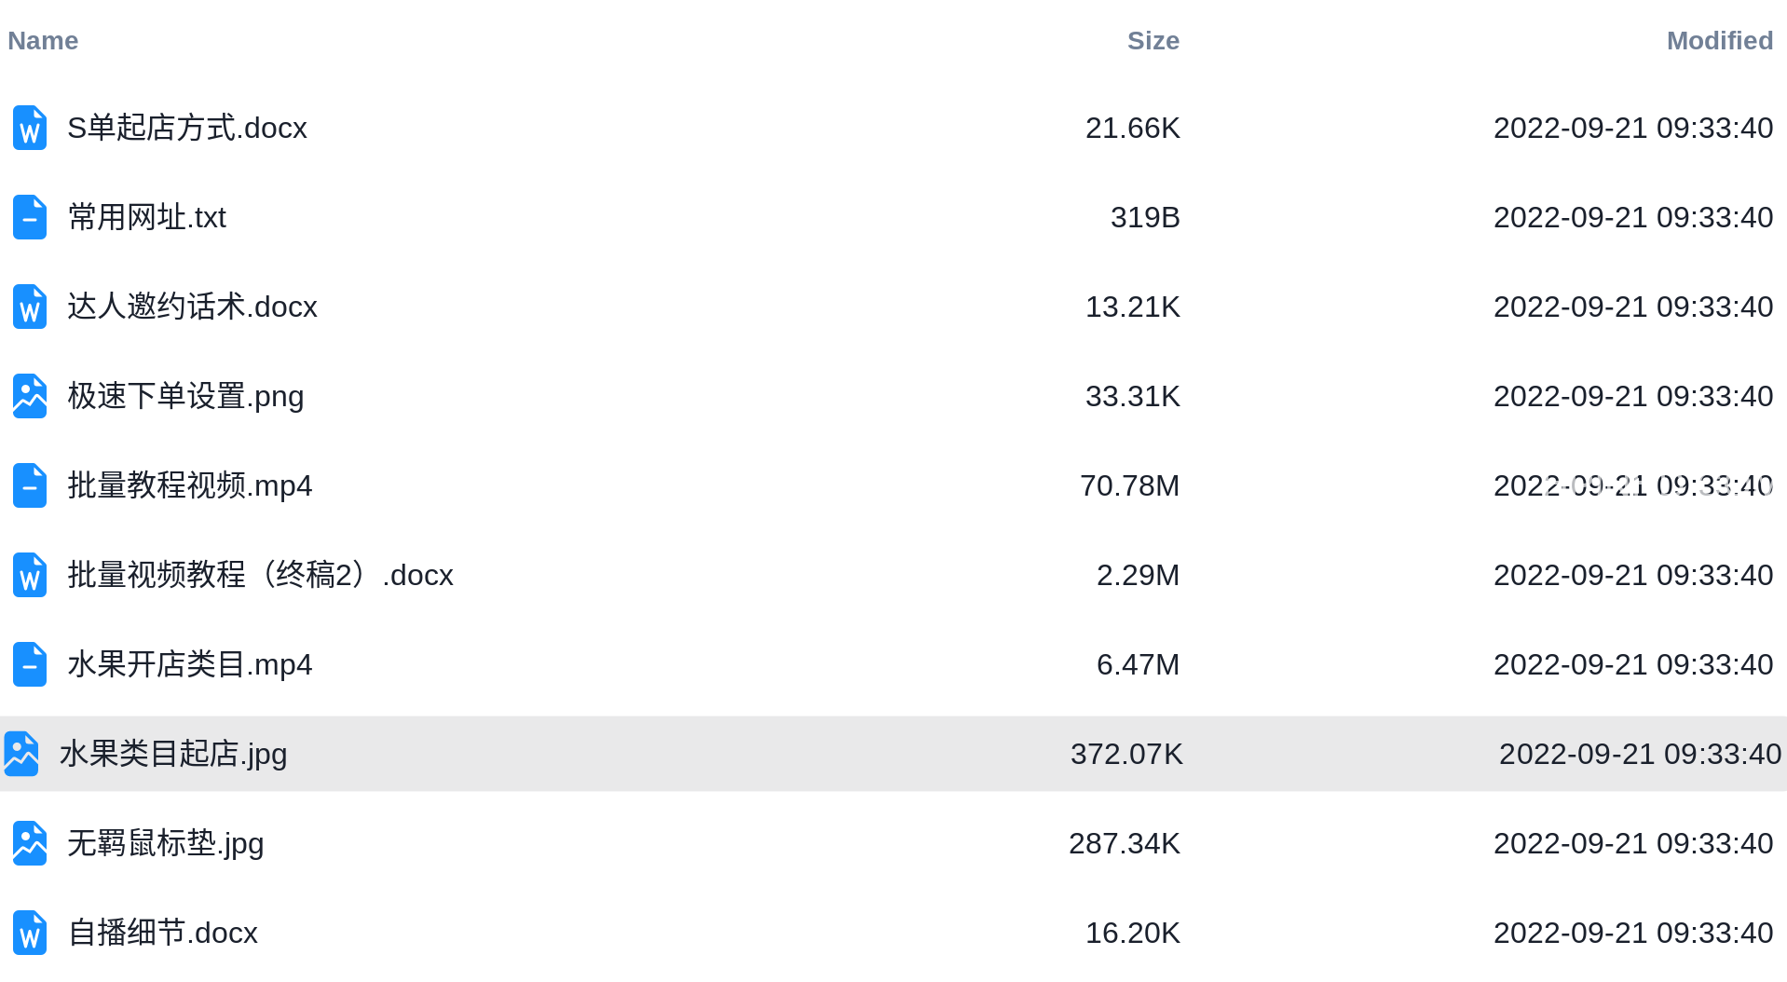1787x982 pixels.
Task: Select the 70.78M size cell
Action: coord(1130,485)
